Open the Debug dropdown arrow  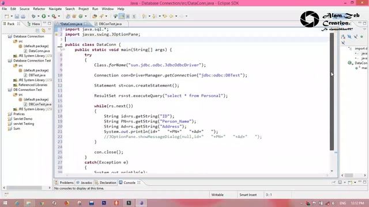click(x=38, y=16)
